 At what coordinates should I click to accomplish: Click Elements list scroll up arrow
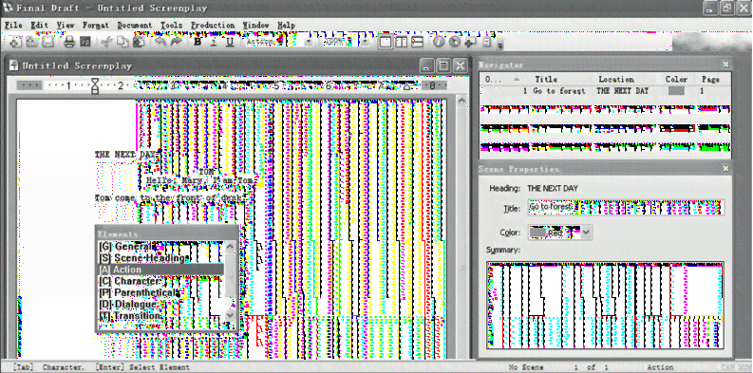(230, 246)
